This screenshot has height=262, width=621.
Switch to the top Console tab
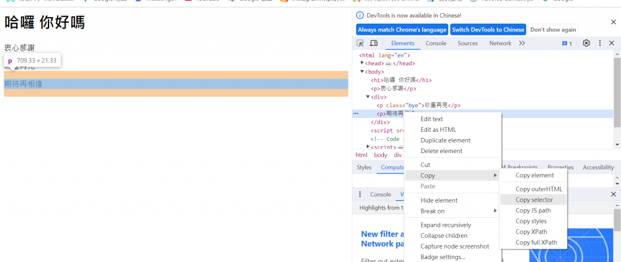tap(436, 44)
